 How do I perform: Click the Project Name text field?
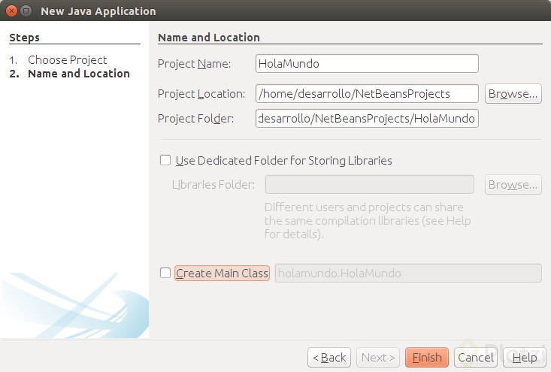[x=367, y=64]
